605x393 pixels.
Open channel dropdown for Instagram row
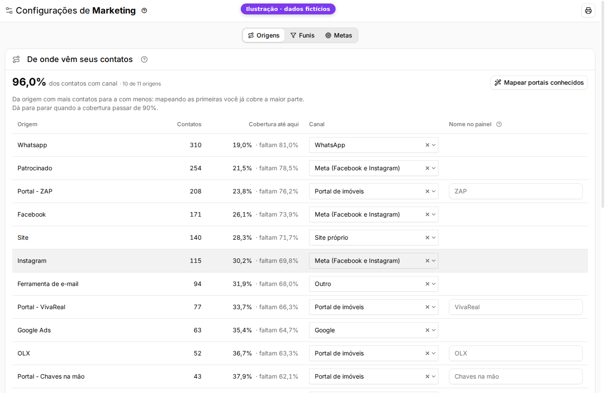434,261
